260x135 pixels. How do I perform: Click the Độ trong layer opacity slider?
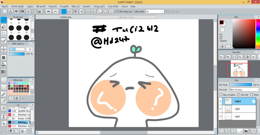pos(241,85)
